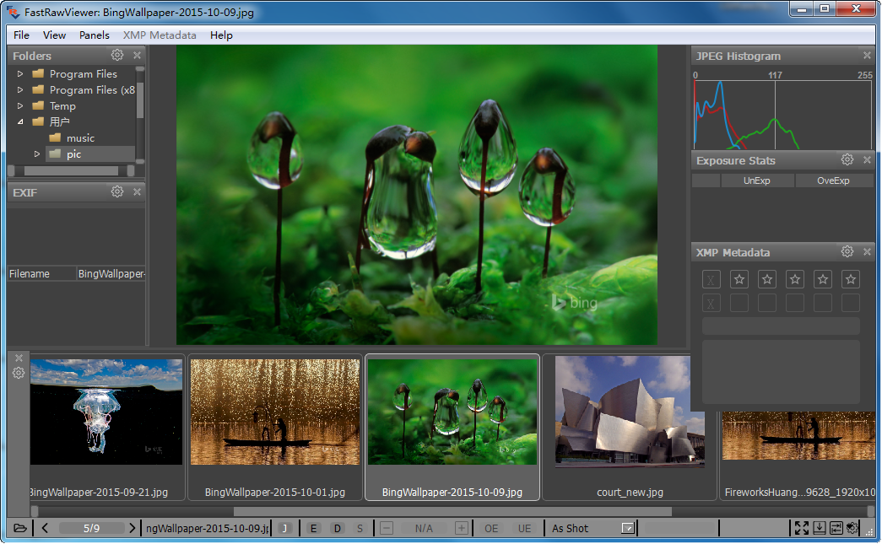Viewport: 882px width, 544px height.
Task: Expand the pic folder tree node
Action: pyautogui.click(x=37, y=154)
